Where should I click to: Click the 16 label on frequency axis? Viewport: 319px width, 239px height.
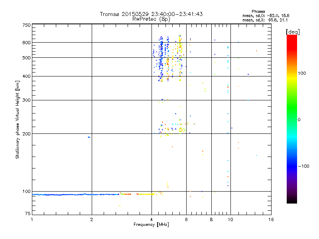tap(270, 219)
